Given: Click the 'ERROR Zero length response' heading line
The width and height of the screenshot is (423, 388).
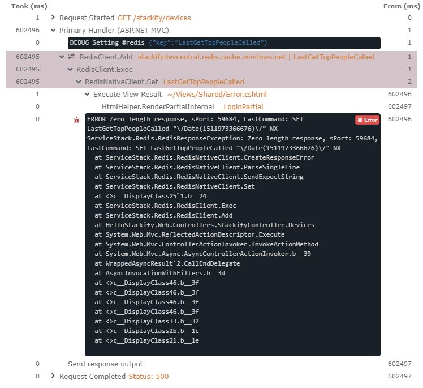Looking at the screenshot, I should [195, 119].
